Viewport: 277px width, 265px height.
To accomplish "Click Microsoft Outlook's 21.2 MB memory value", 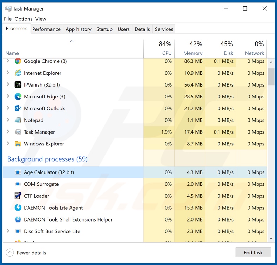I will (193, 108).
